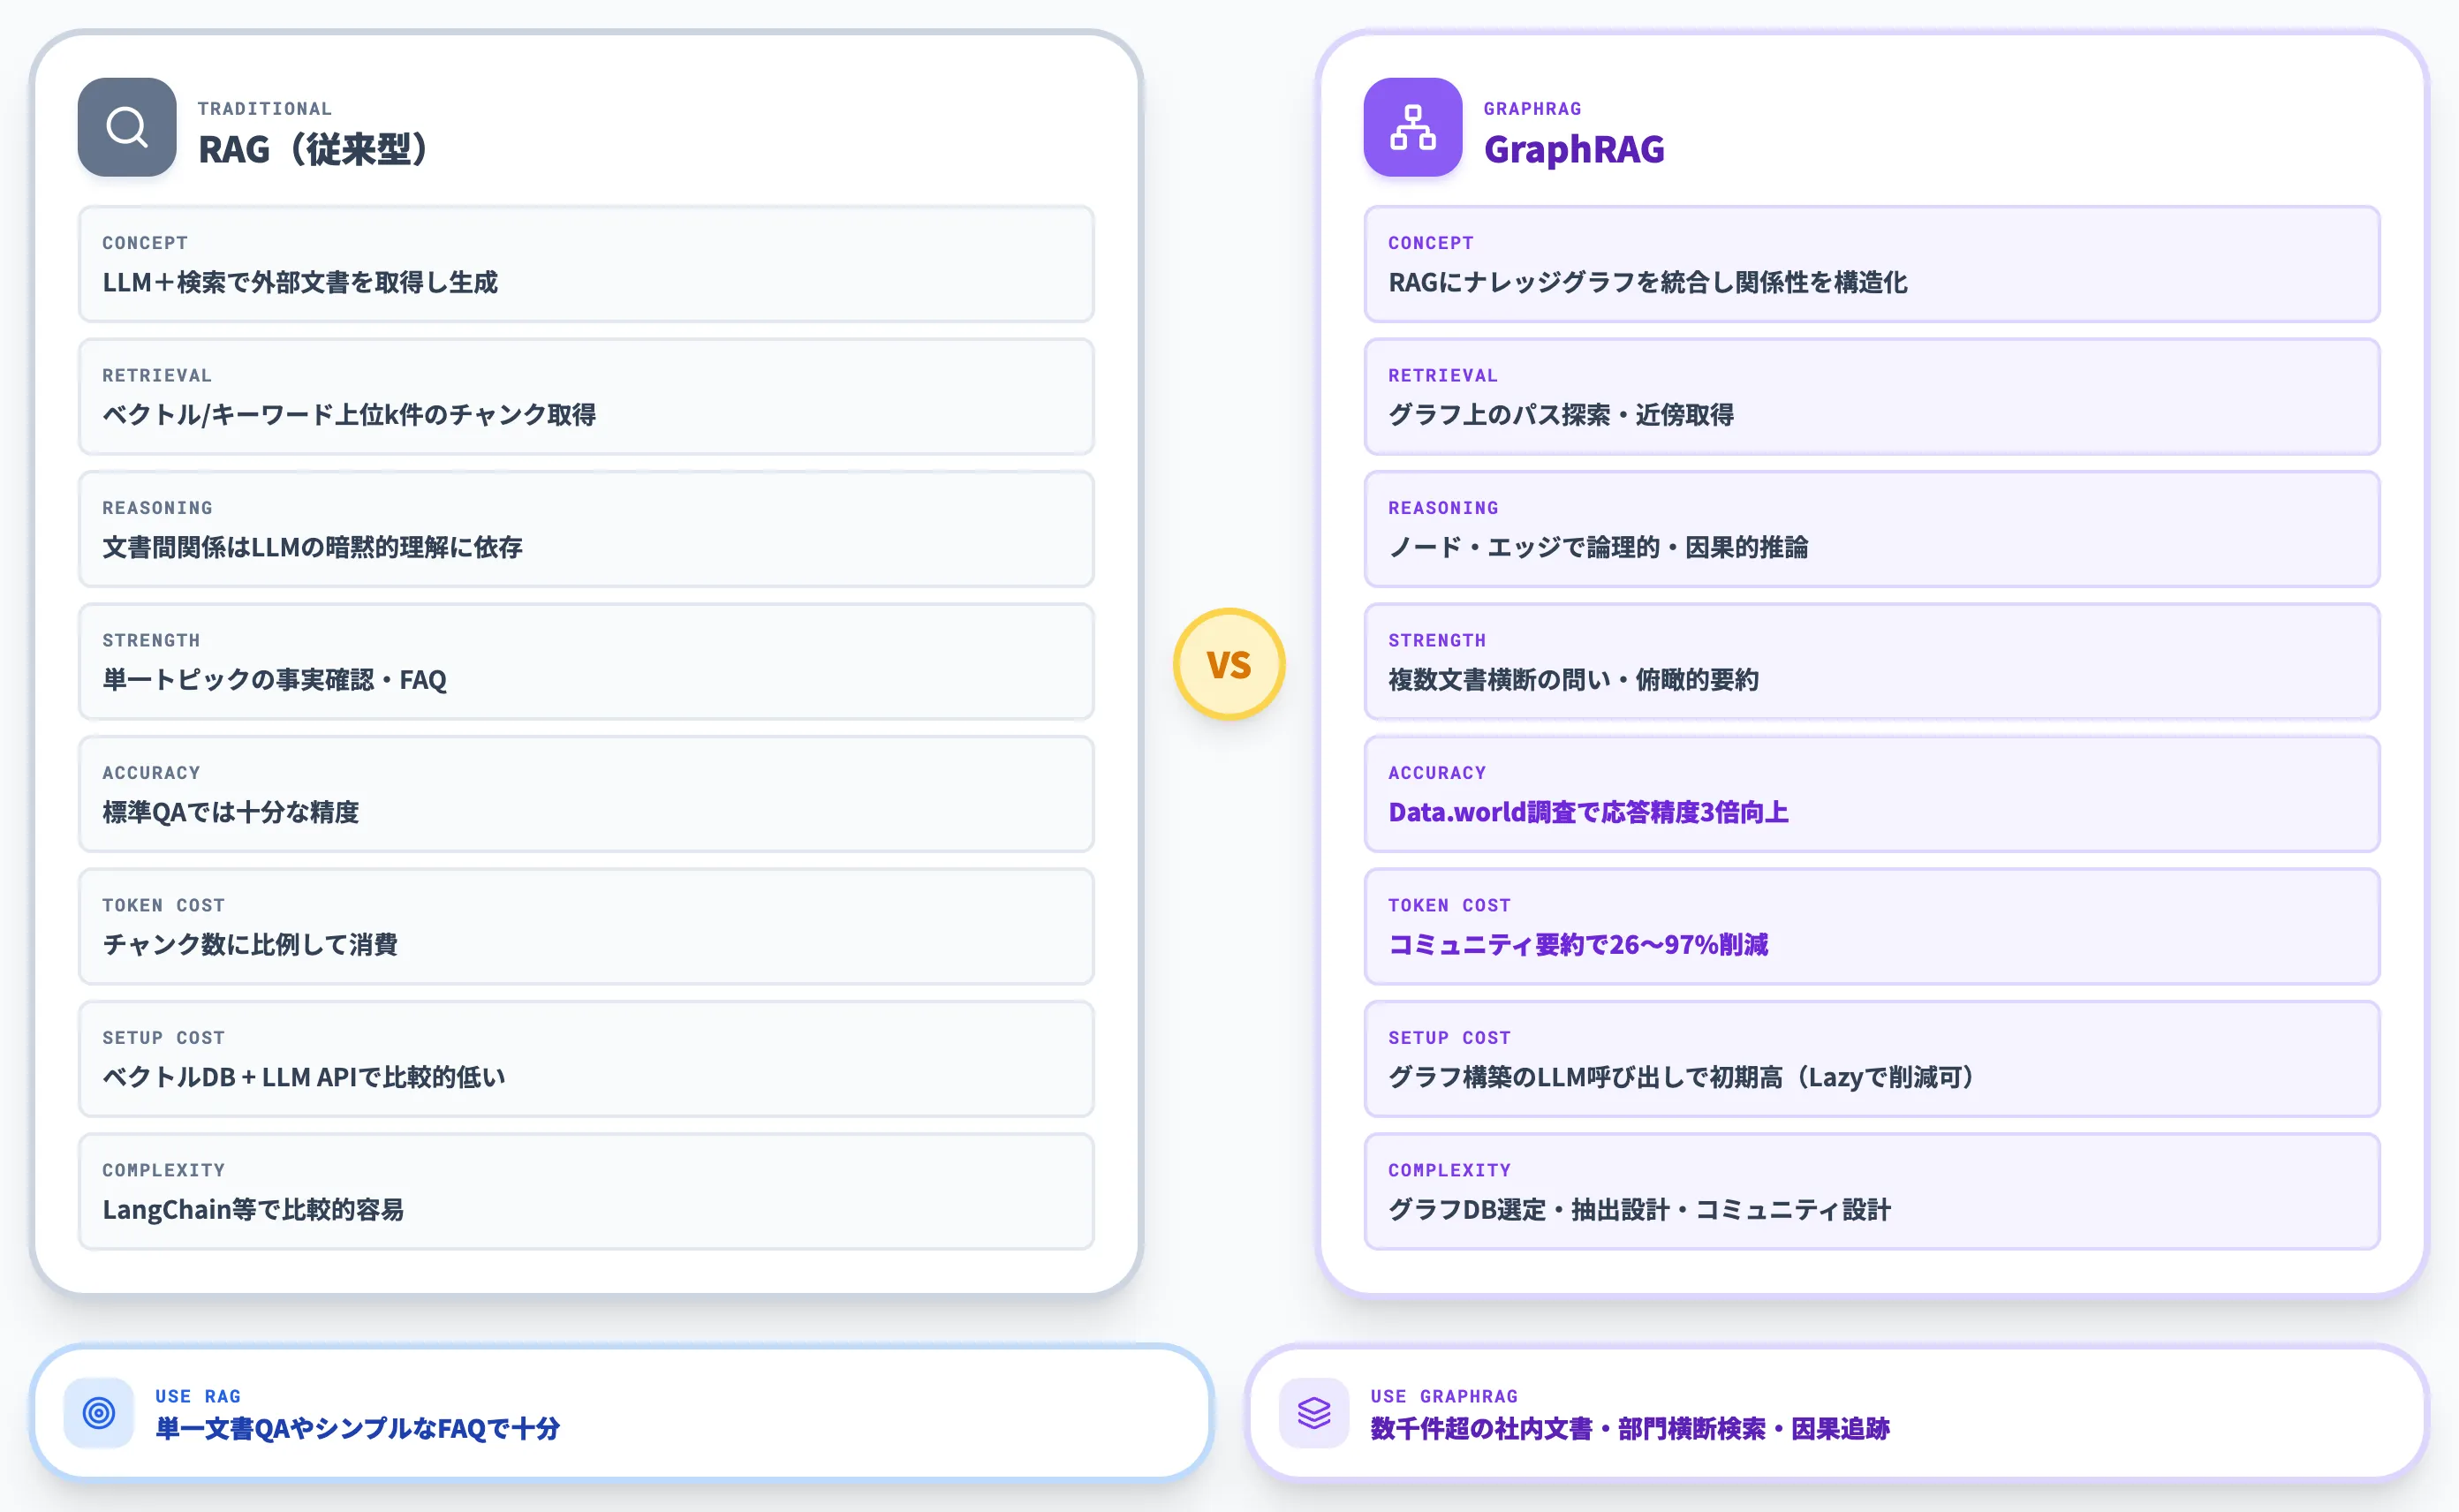
Task: Click 'チャンク数に比例して消費' text
Action: coord(250,944)
